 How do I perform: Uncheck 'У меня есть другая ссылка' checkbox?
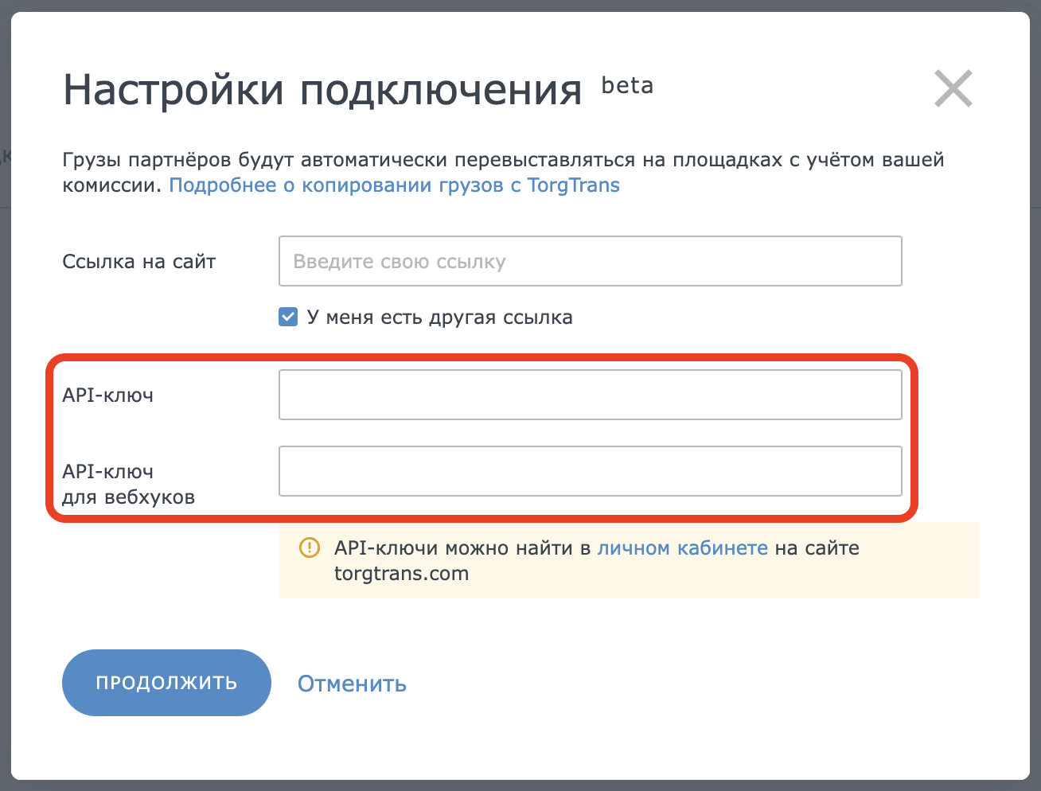[288, 318]
